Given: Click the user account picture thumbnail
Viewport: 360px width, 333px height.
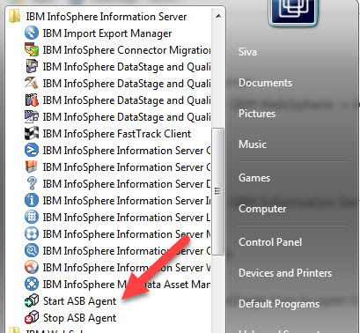Looking at the screenshot, I should [x=293, y=12].
